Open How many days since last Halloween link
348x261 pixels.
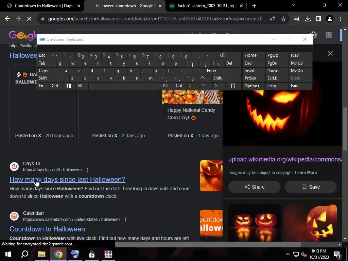pyautogui.click(x=68, y=179)
